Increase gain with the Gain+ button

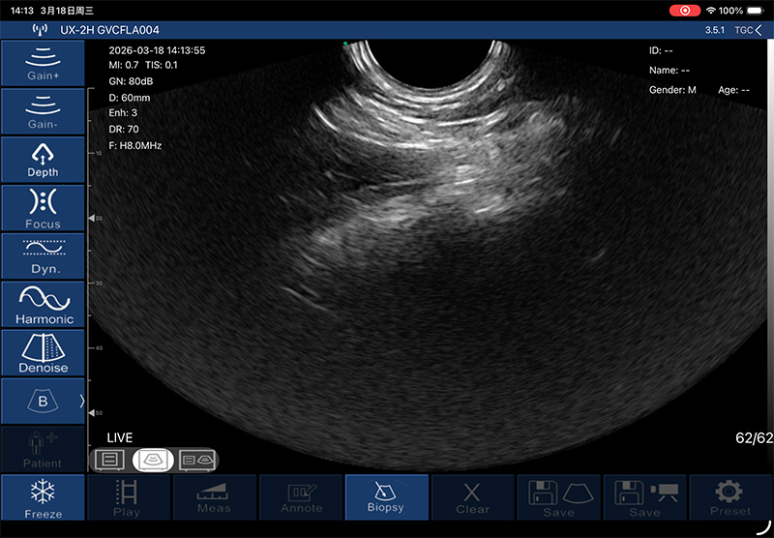tap(43, 62)
